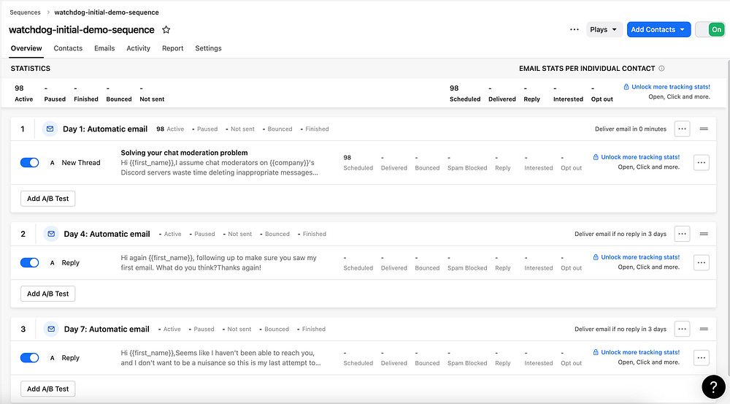The image size is (730, 404).
Task: Open the Add Contacts dropdown arrow
Action: (683, 30)
